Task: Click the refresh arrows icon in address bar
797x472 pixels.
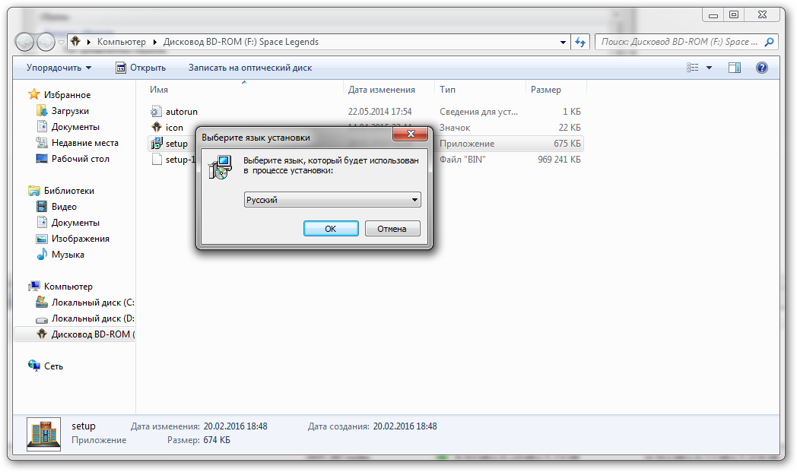Action: coord(580,42)
